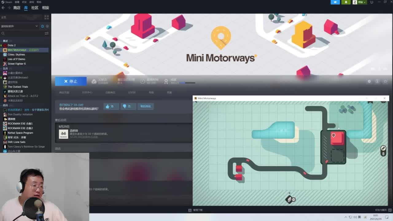
Task: Open the 商店页面 store page link
Action: click(64, 92)
